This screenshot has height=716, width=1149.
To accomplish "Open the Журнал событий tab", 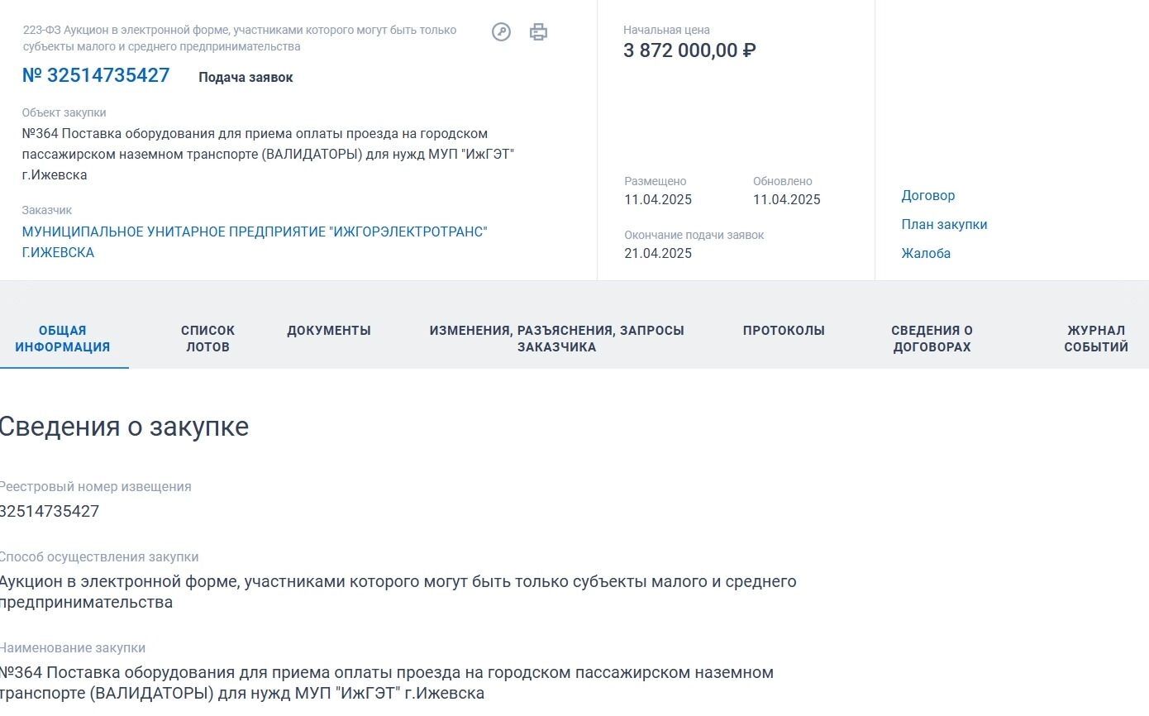I will point(1096,339).
